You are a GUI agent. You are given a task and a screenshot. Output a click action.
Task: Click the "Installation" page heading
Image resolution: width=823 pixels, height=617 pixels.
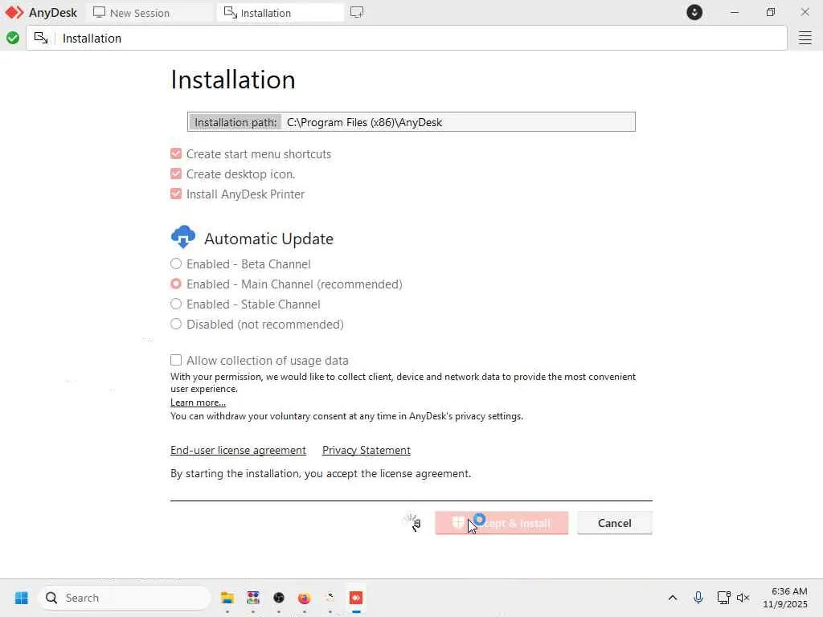click(x=233, y=80)
